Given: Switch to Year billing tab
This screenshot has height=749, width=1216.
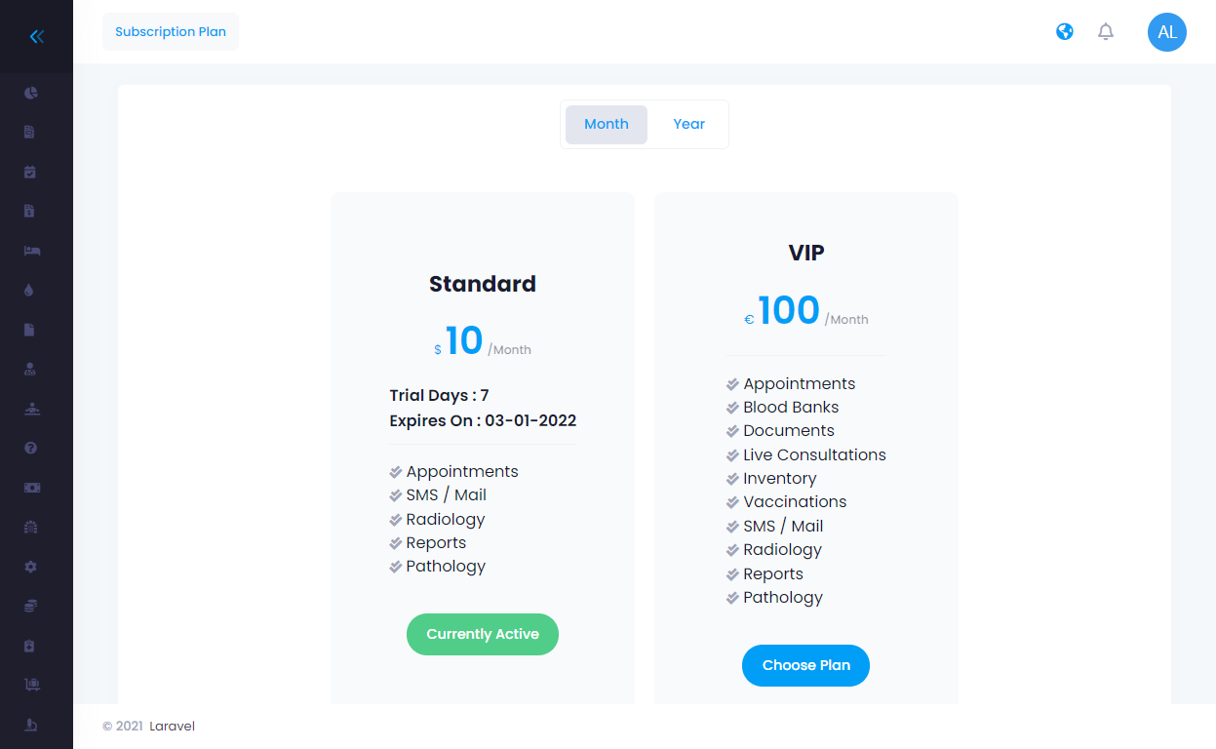Looking at the screenshot, I should (688, 124).
